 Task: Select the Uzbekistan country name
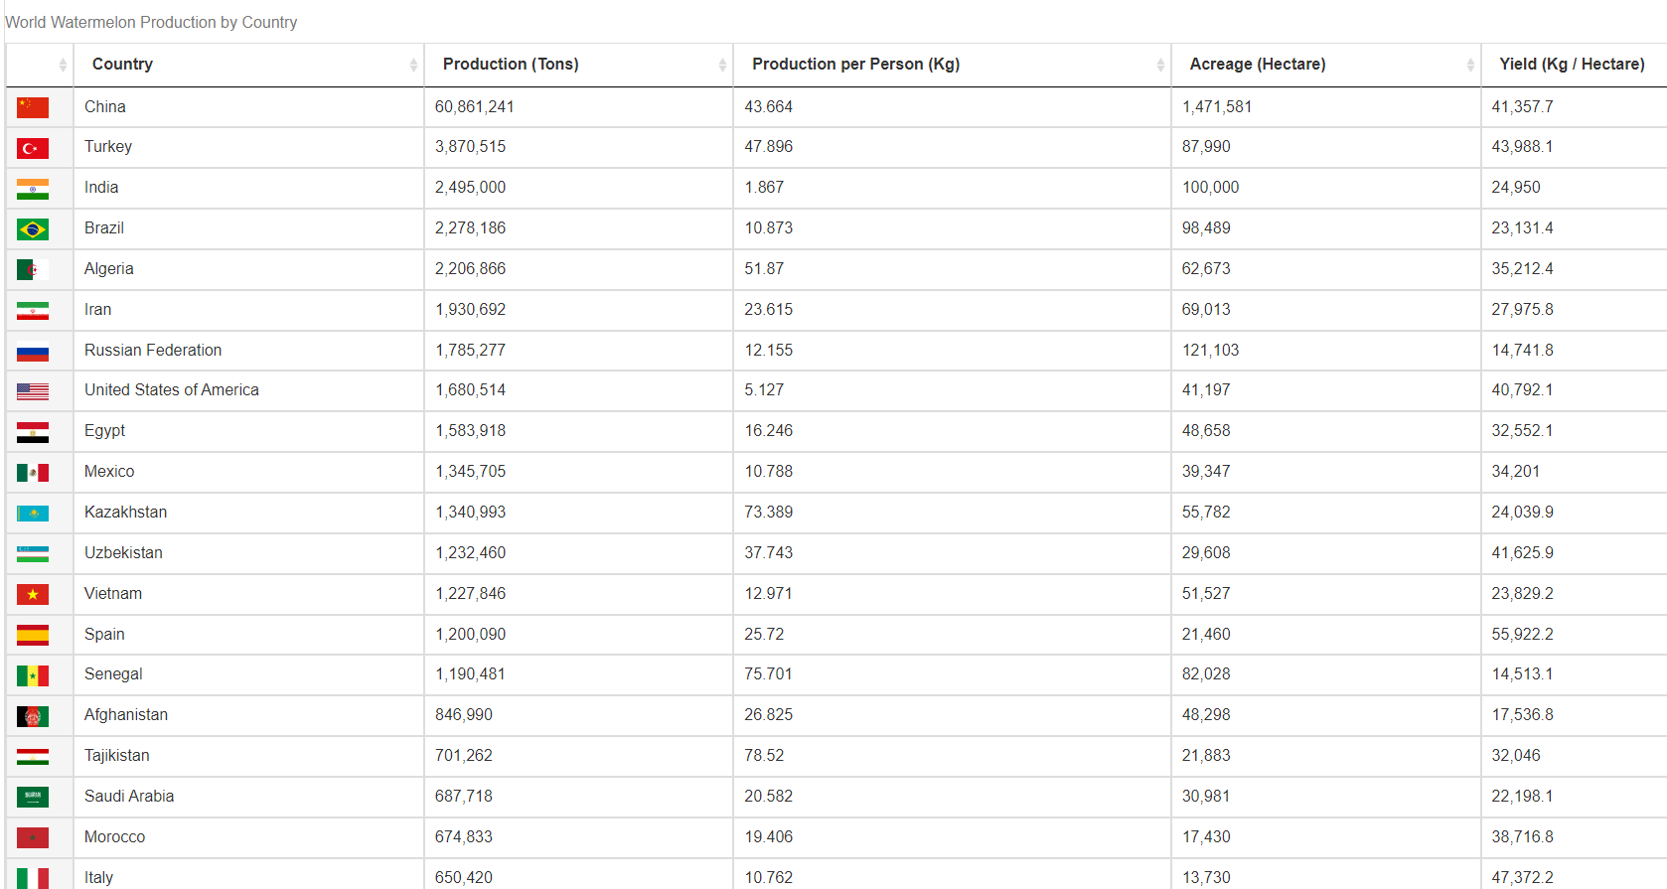(x=123, y=553)
